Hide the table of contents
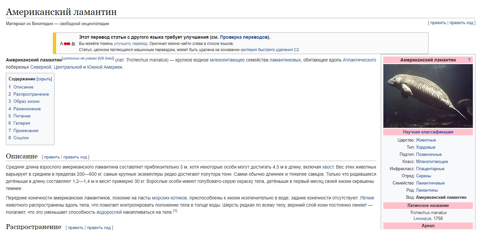 tap(44, 79)
